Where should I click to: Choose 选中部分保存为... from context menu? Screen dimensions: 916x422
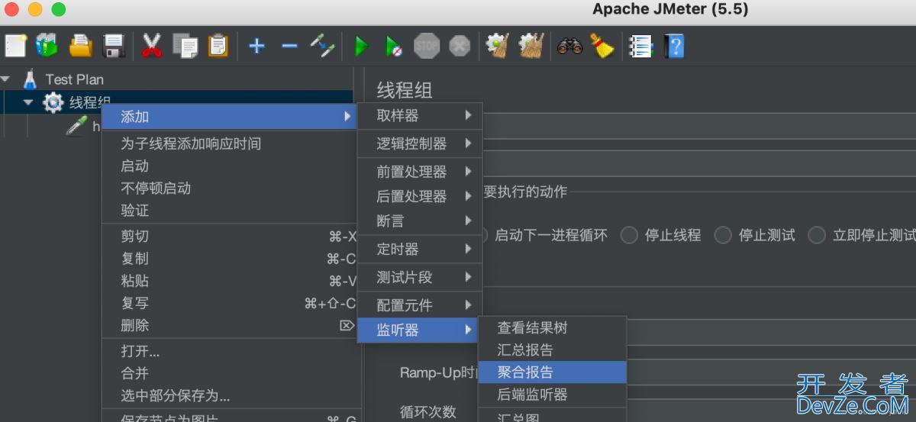pos(229,396)
